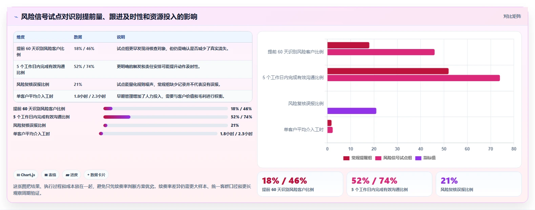Viewport: 535px width, 210px height.
Task: Click the table row label 风险复核误报比例
Action: (33, 85)
